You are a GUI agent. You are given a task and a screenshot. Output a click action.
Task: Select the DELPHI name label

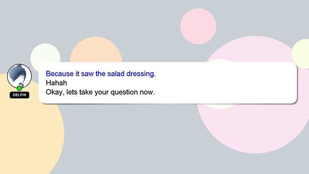click(x=19, y=95)
